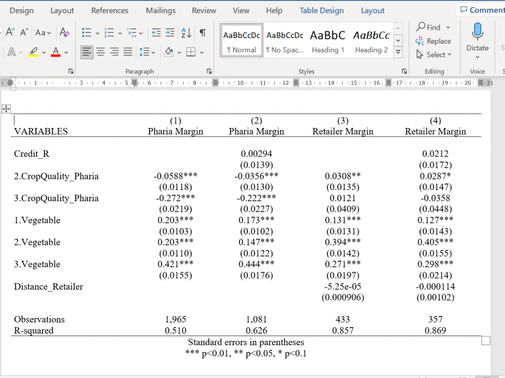Viewport: 505px width, 378px height.
Task: Expand shading color dropdown arrow
Action: 179,52
